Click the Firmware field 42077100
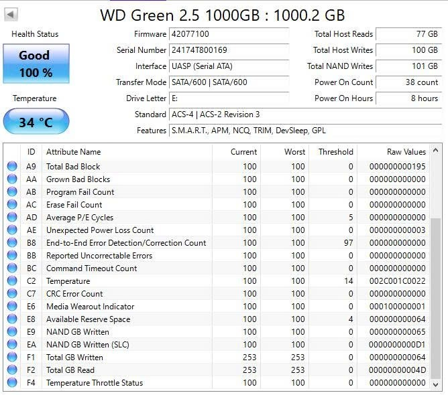Image resolution: width=448 pixels, height=395 pixels. point(229,34)
